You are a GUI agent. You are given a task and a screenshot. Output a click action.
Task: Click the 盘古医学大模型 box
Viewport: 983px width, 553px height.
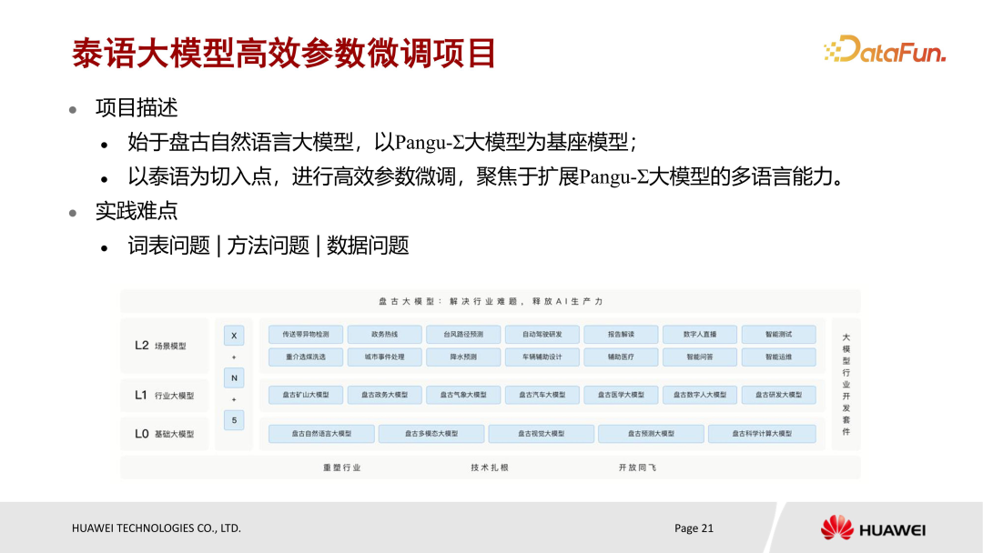(x=621, y=395)
